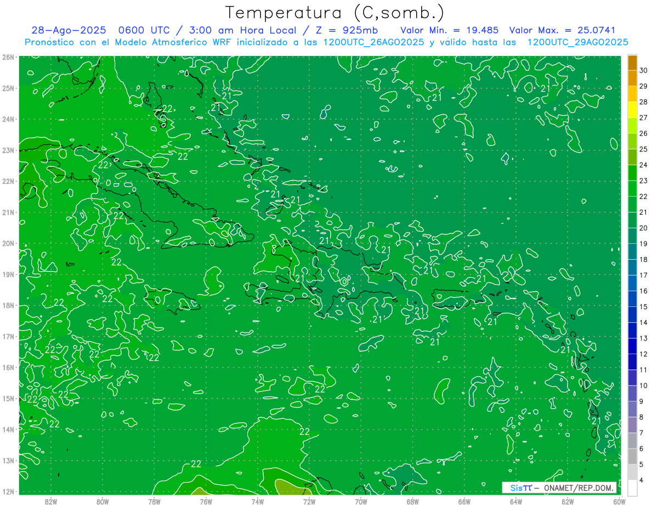The width and height of the screenshot is (658, 509).
Task: Click the colorbar value label "28"
Action: (x=643, y=102)
